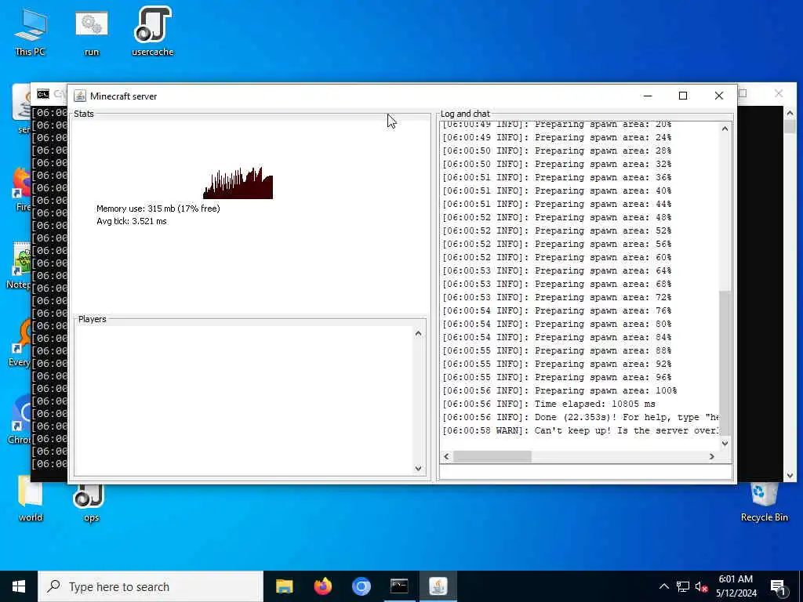Click the 'Done (22.353s)!' log line

[581, 417]
